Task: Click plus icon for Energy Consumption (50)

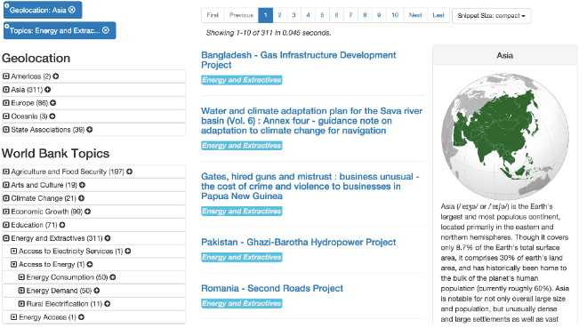Action: coord(113,277)
